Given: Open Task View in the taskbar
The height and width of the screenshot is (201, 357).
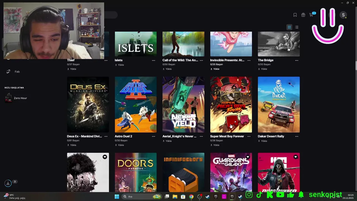Looking at the screenshot, I should tap(167, 197).
